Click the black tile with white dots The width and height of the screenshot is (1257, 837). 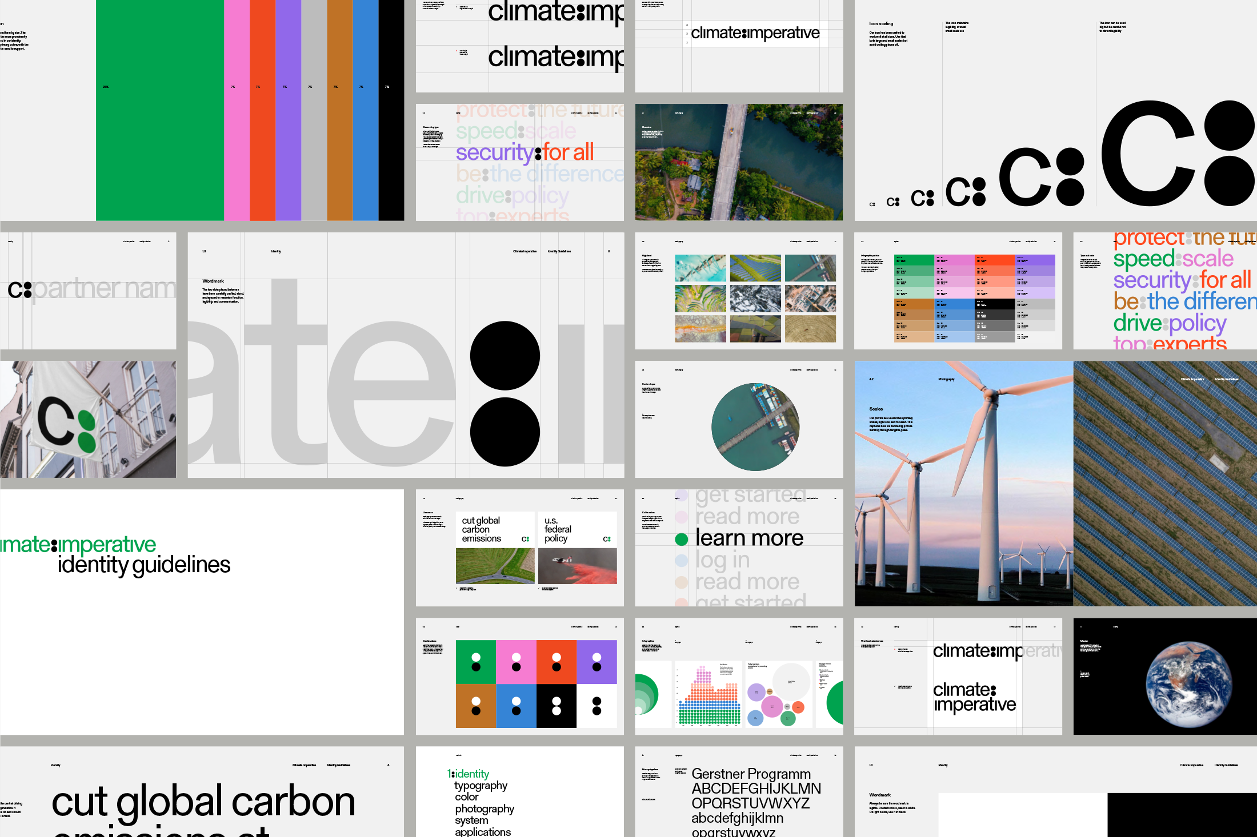click(x=556, y=706)
